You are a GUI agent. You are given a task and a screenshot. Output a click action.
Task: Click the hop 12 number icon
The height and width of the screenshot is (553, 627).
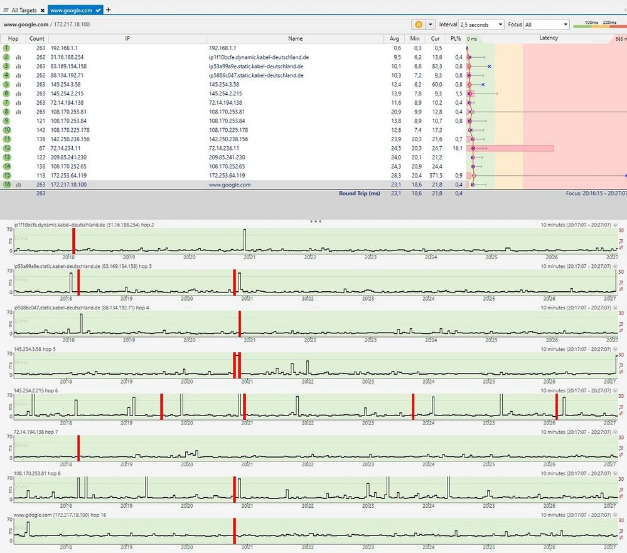[x=7, y=148]
